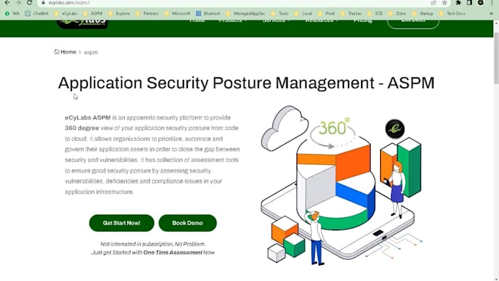Open the Startup bookmarks folder
Image resolution: width=499 pixels, height=281 pixels.
coord(422,13)
